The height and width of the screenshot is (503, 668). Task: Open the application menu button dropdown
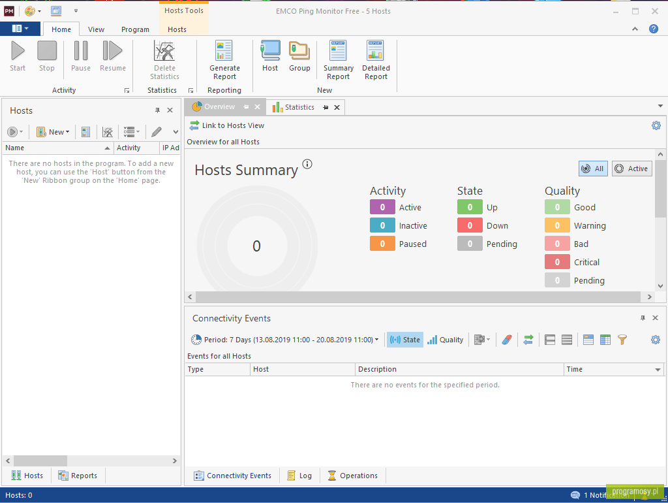pos(20,29)
